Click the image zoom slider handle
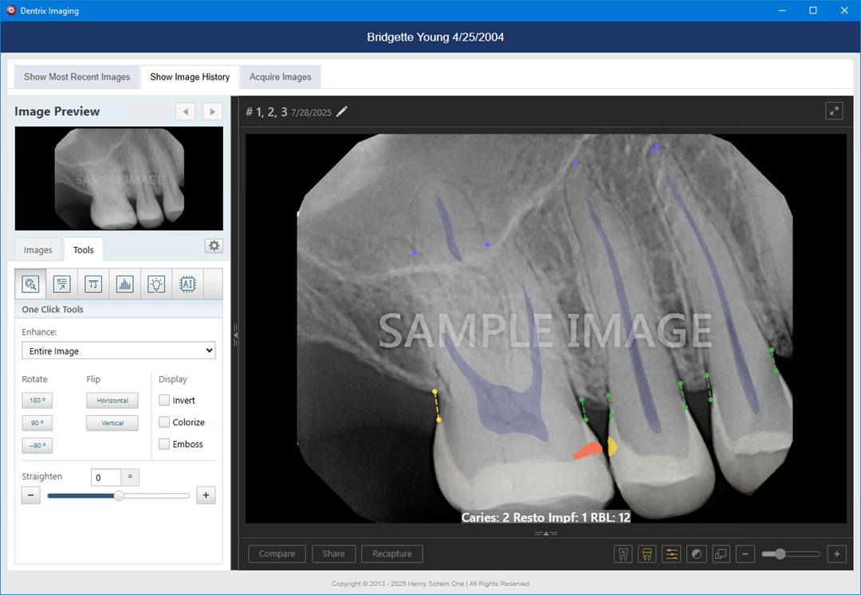Screen dimensions: 861x595 click(780, 554)
